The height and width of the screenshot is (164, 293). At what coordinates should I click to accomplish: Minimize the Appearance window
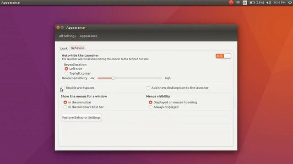tap(62, 27)
